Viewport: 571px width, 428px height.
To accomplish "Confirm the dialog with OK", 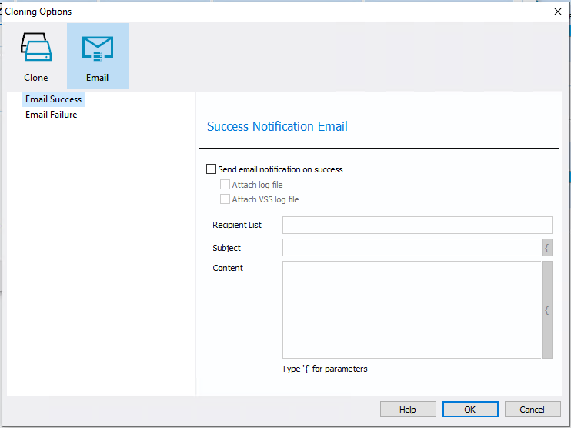I will coord(469,410).
